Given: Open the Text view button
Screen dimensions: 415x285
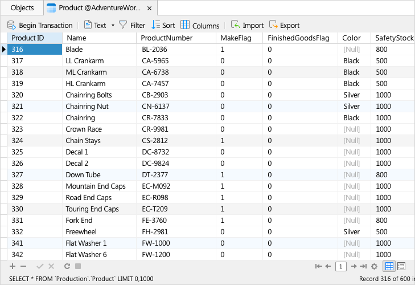Looking at the screenshot, I should pyautogui.click(x=95, y=25).
